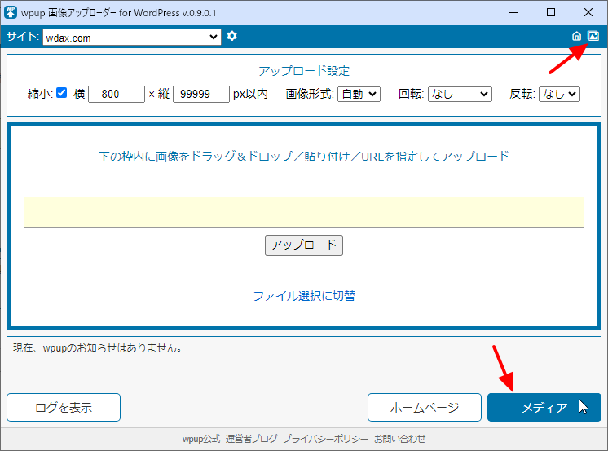The height and width of the screenshot is (451, 608).
Task: Click the 横 width field showing 800
Action: (x=117, y=94)
